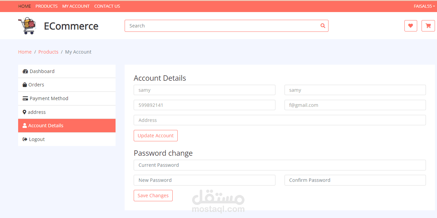Focus the Address input field
Image resolution: width=437 pixels, height=218 pixels.
coord(280,120)
